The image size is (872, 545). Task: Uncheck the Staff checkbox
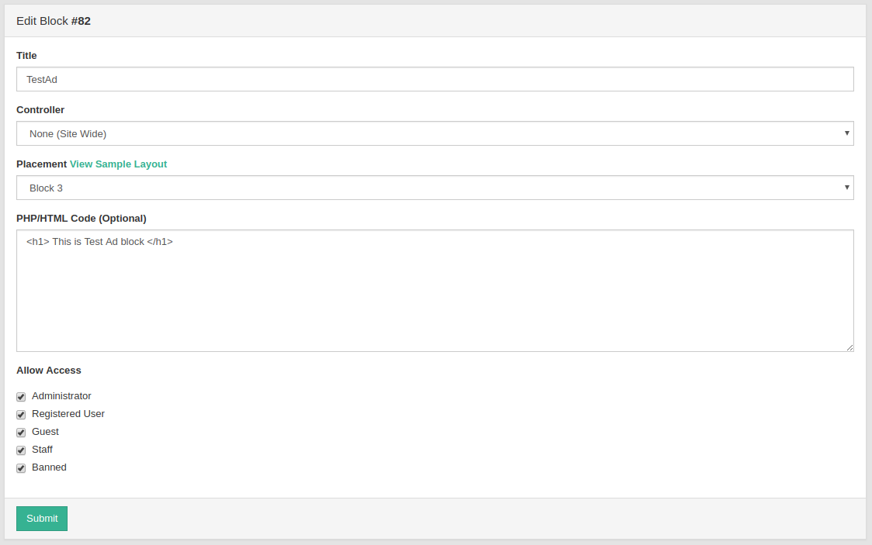click(21, 450)
